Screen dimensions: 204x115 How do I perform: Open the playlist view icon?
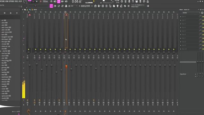coord(95,6)
